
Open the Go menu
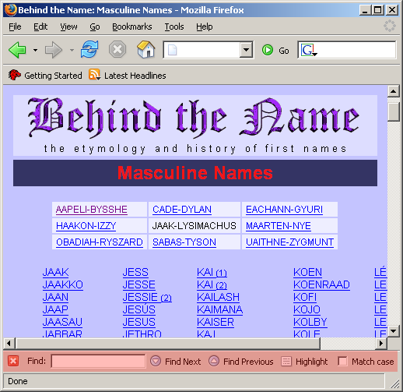tap(95, 26)
